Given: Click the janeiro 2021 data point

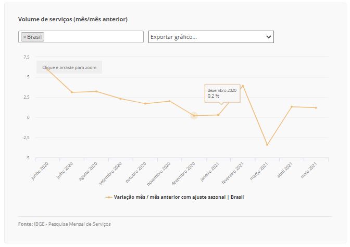Looking at the screenshot, I should click(x=218, y=115).
